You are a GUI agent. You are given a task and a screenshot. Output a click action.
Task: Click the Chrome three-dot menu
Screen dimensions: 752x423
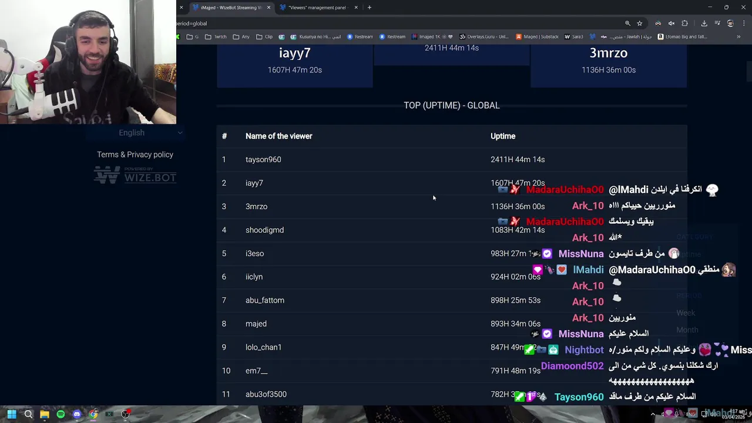point(743,23)
